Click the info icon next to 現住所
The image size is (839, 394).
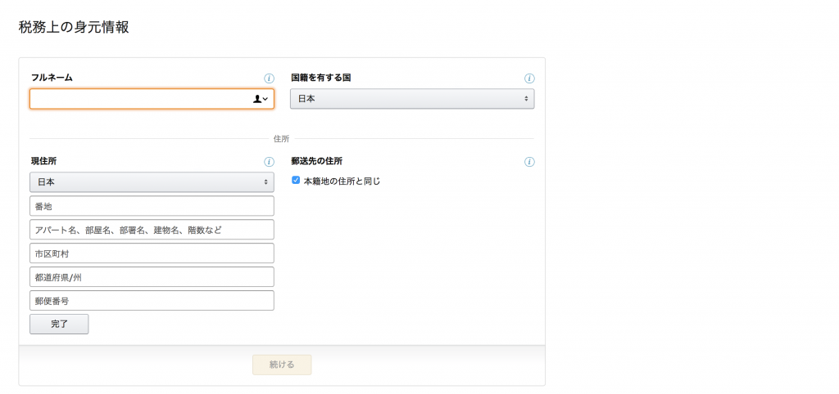click(269, 162)
